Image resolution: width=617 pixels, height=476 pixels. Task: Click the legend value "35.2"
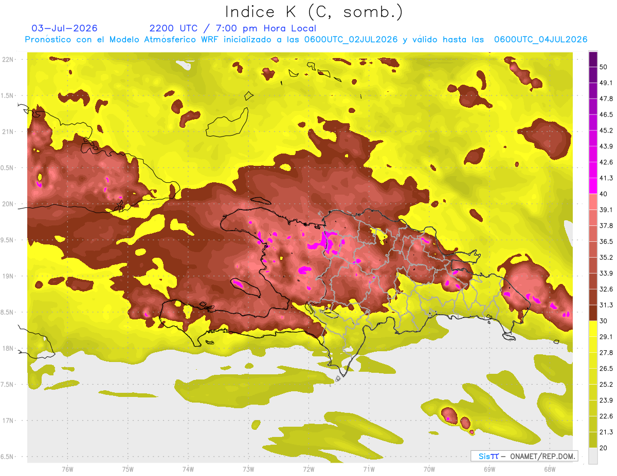(606, 257)
